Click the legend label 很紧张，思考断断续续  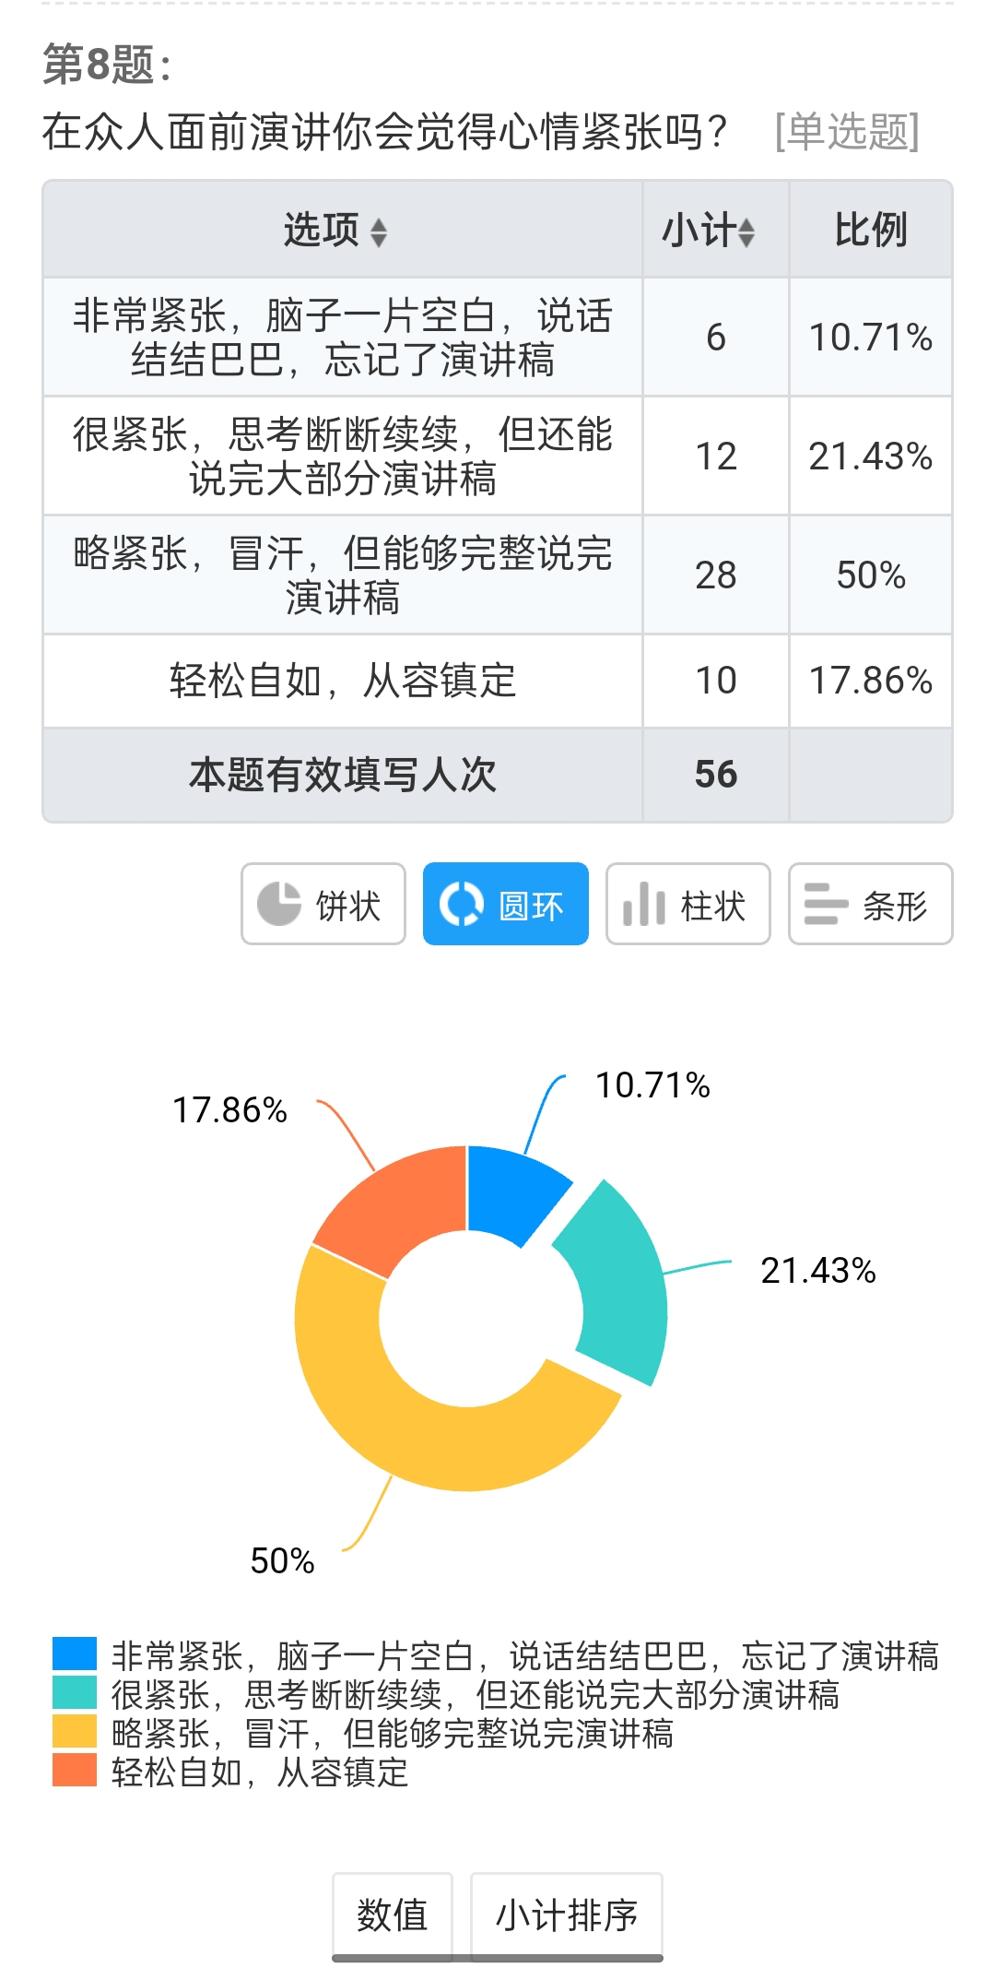(x=475, y=1694)
